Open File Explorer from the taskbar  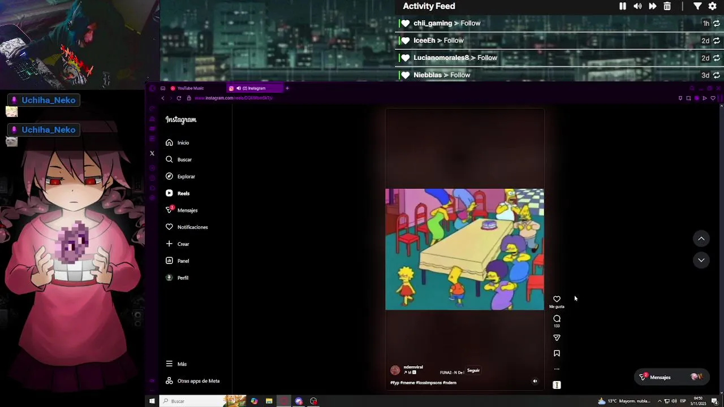269,401
